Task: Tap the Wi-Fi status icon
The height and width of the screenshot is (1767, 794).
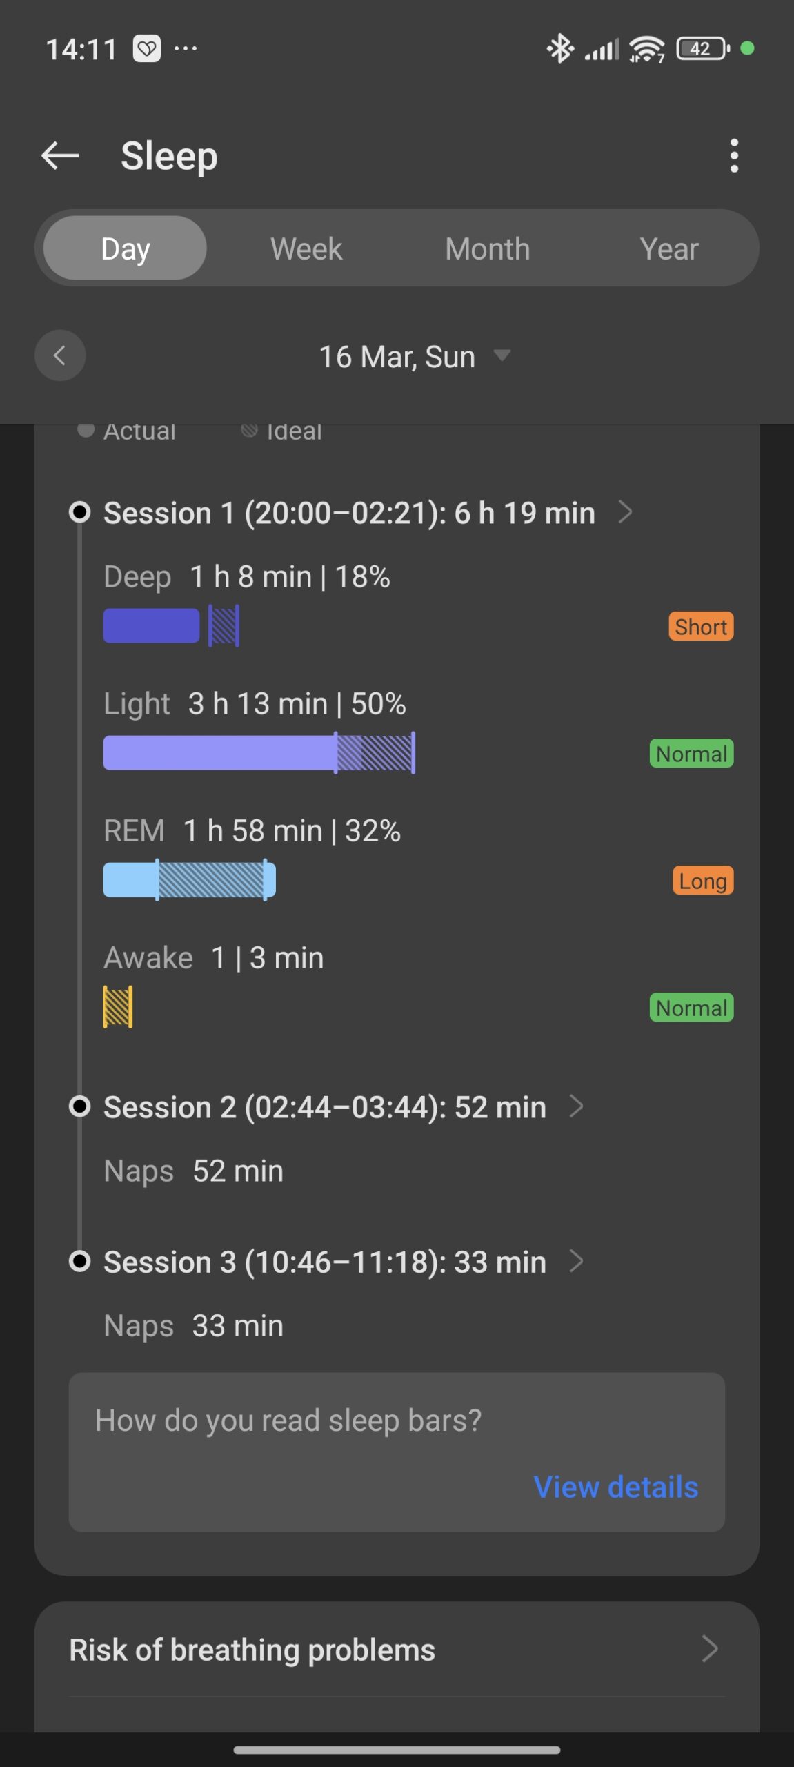Action: 646,48
